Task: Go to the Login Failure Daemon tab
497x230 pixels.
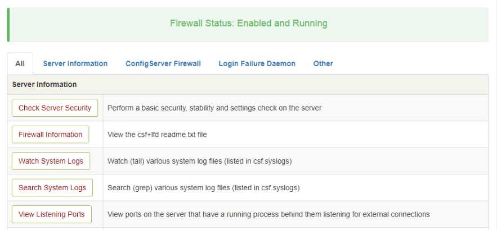Action: pyautogui.click(x=257, y=63)
